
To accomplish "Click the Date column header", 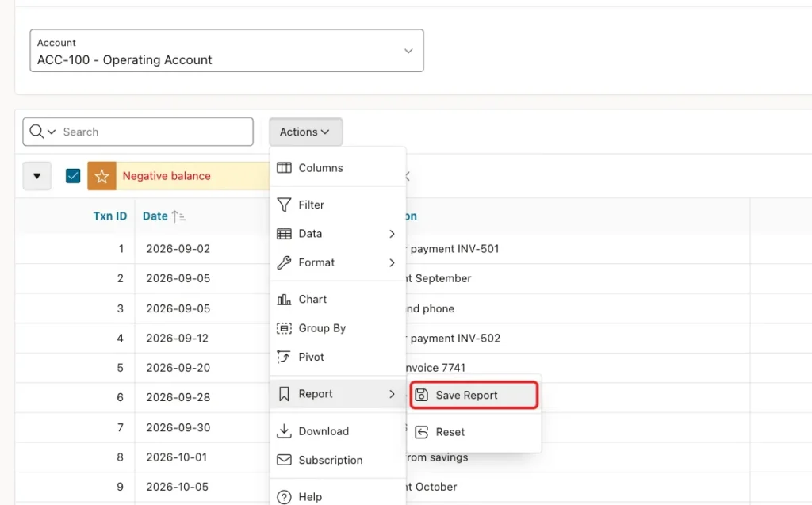I will click(155, 216).
